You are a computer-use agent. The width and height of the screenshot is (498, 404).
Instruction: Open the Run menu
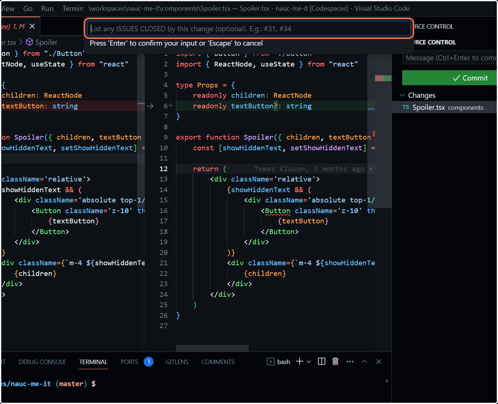tap(47, 8)
